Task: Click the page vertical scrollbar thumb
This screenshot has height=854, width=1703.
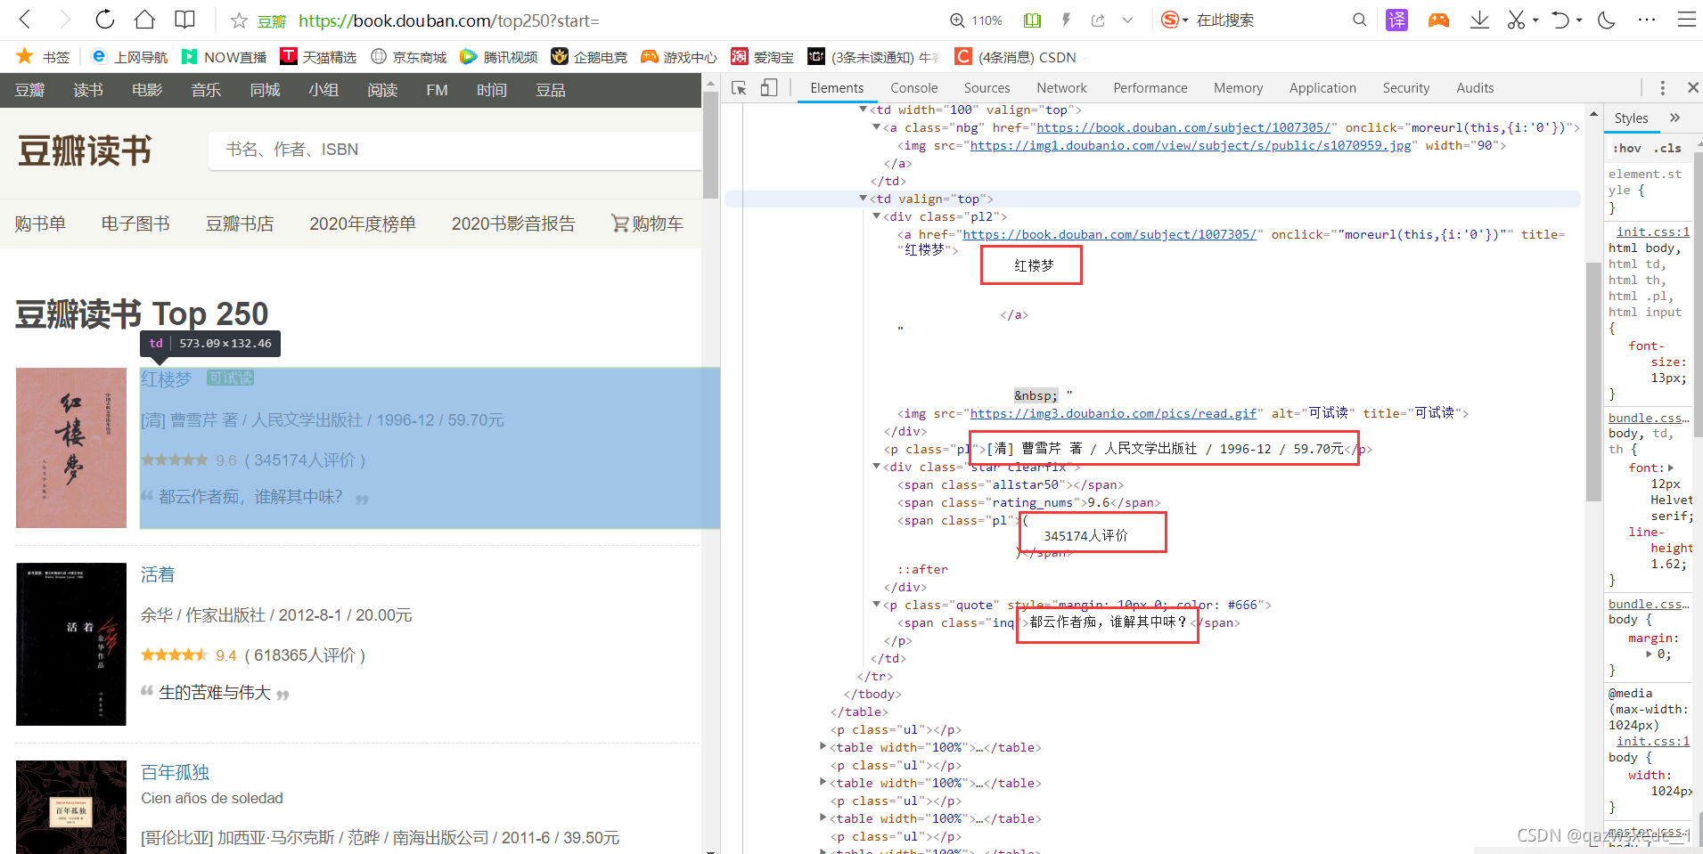Action: (710, 144)
